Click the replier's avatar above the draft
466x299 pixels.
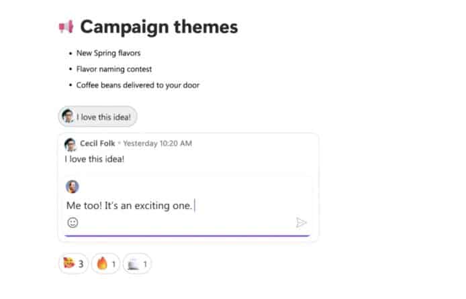[x=72, y=186]
